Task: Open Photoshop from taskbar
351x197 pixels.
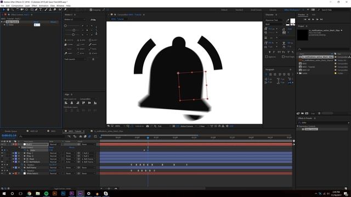Action: [63, 193]
